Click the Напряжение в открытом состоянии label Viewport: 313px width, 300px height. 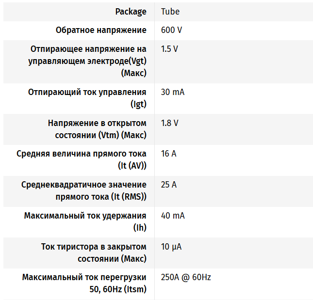coord(97,129)
